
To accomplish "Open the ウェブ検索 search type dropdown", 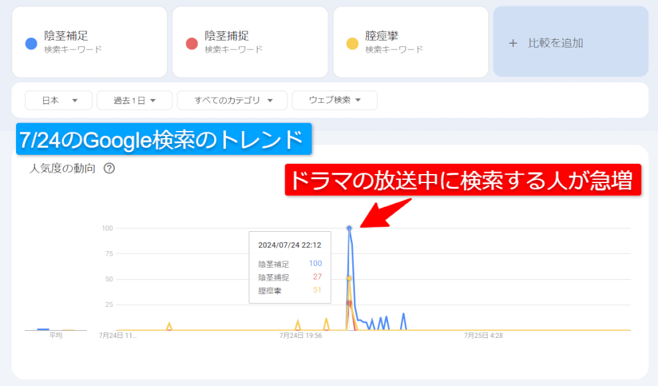I will (x=335, y=100).
